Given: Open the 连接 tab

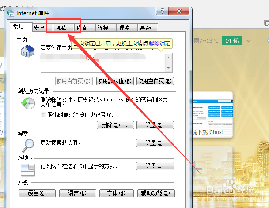Looking at the screenshot, I should (106, 28).
